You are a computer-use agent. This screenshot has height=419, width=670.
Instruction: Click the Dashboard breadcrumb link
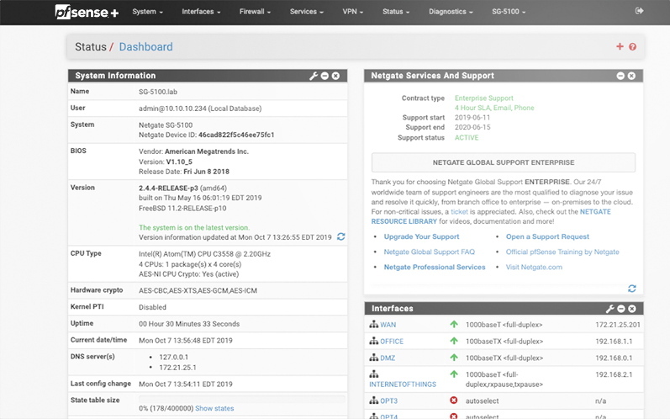pyautogui.click(x=145, y=46)
